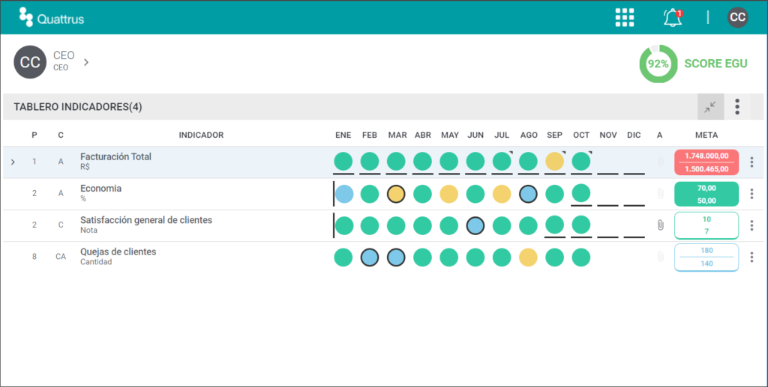Click the Quattrus logo

[52, 18]
